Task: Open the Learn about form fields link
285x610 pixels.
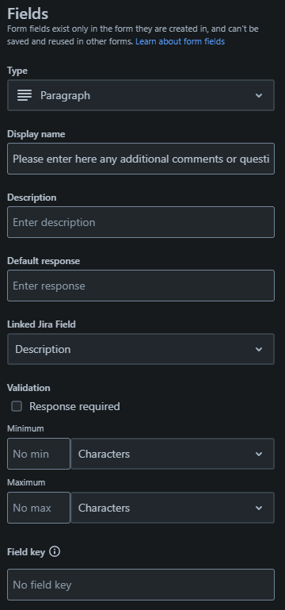Action: tap(180, 41)
